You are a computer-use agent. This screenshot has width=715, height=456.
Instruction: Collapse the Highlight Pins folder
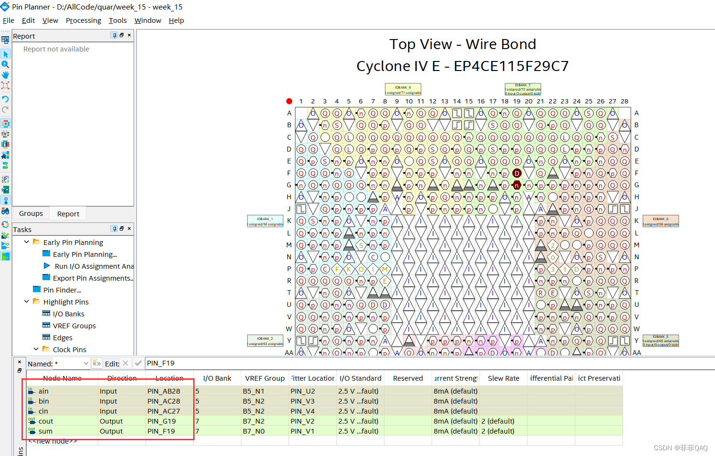(x=27, y=302)
